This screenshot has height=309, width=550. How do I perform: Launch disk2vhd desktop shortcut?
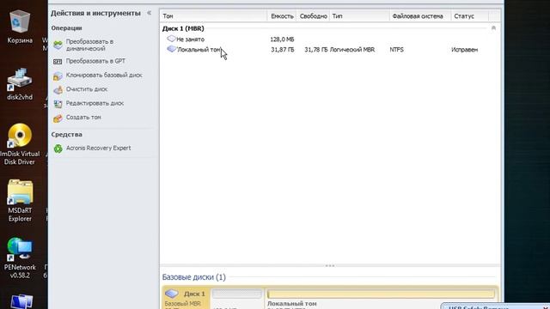[x=20, y=84]
